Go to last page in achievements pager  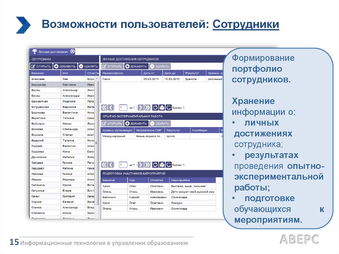click(147, 108)
